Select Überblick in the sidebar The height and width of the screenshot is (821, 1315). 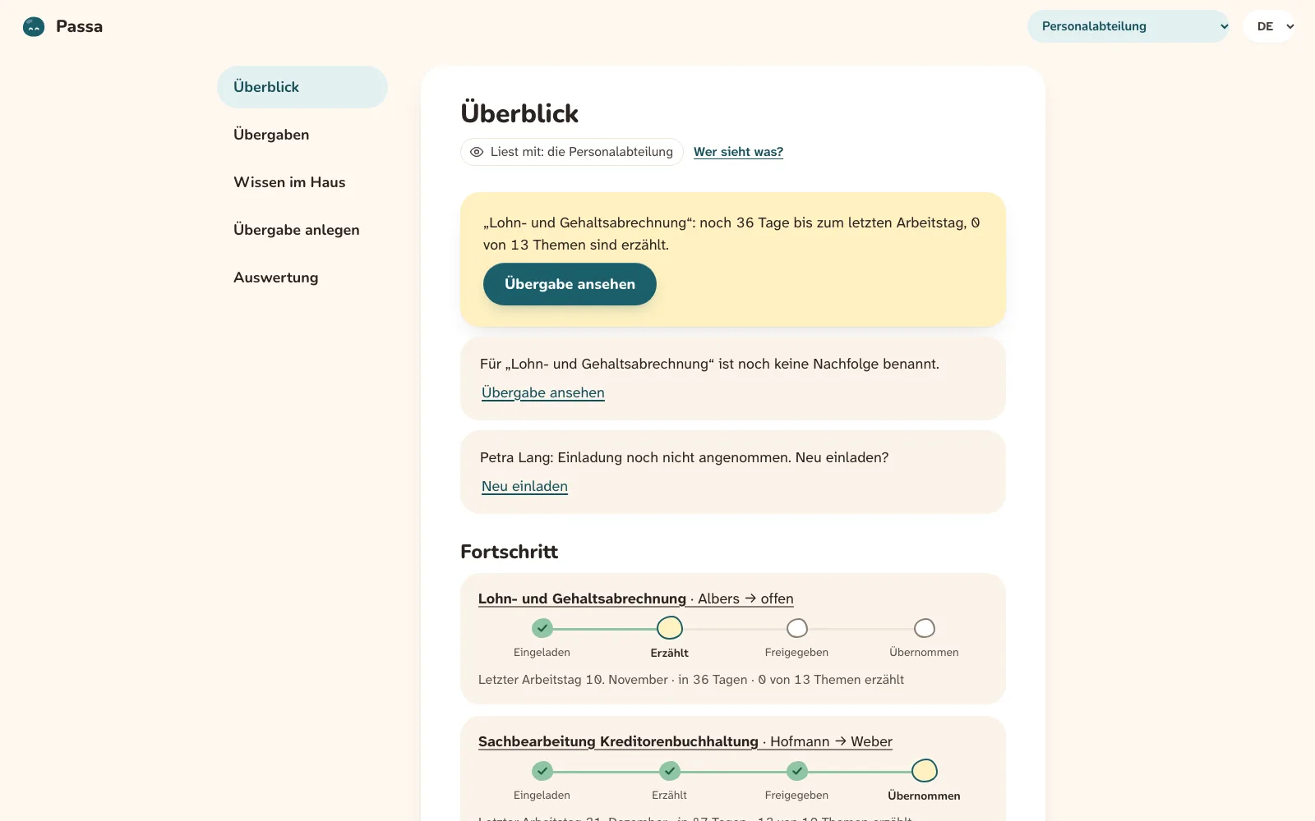(x=302, y=87)
